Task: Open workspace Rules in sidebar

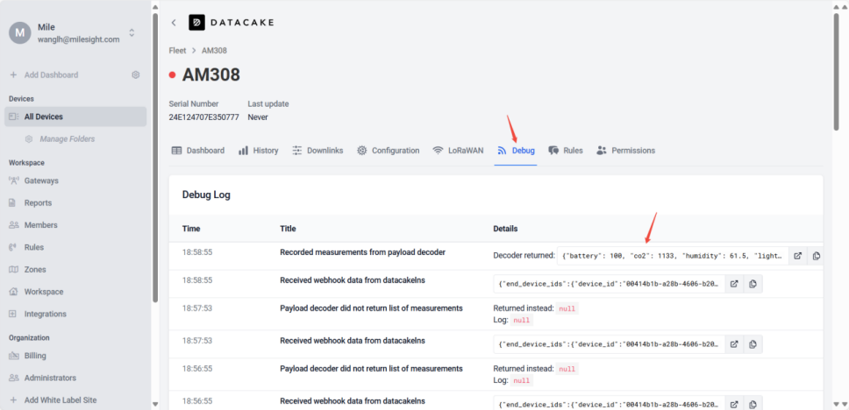Action: (34, 247)
